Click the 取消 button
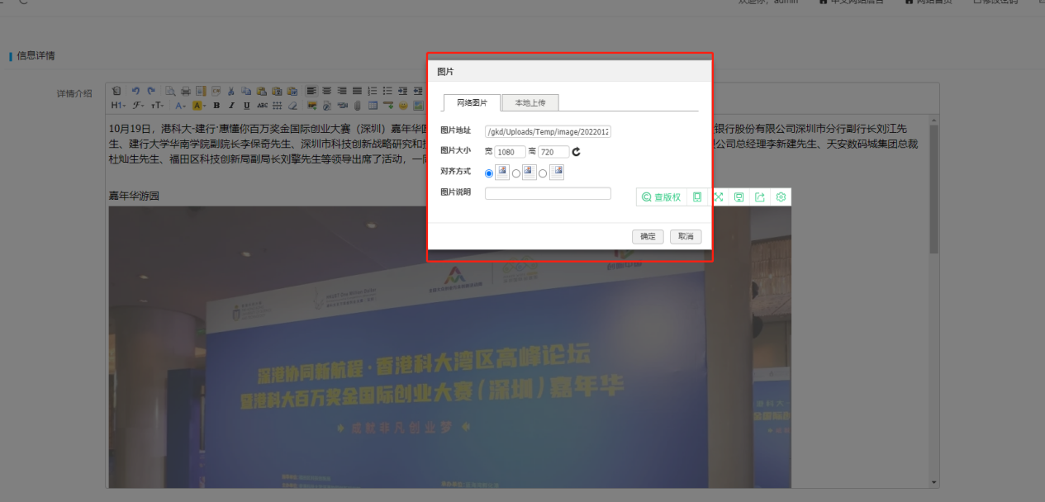 tap(686, 237)
